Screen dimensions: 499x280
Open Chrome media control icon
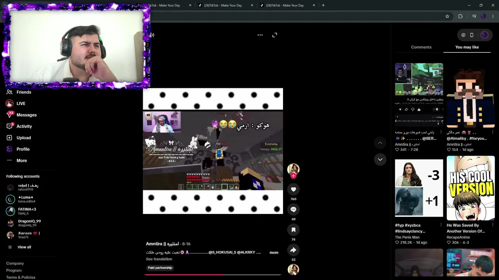pos(474,16)
